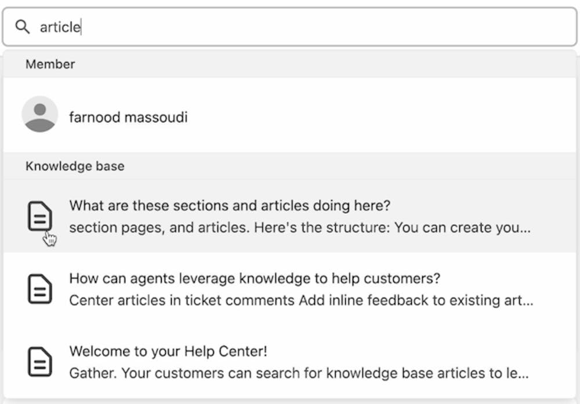The height and width of the screenshot is (404, 580).
Task: Focus the search input field
Action: point(290,27)
